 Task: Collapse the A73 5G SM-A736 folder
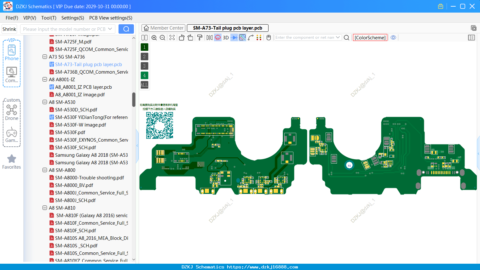[45, 57]
